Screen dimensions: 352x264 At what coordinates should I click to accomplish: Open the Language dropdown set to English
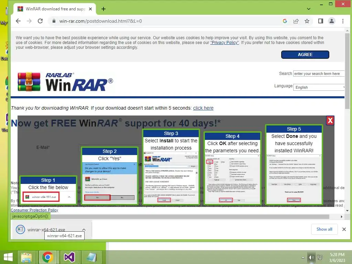(x=319, y=87)
